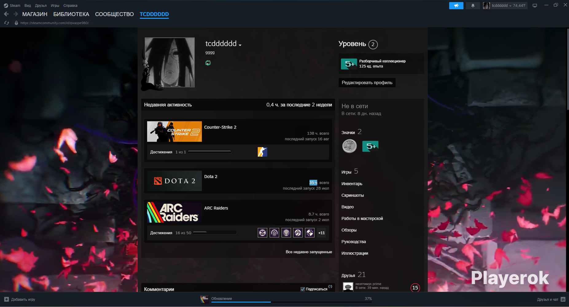
Task: Open the Иллюстрации link
Action: tap(355, 253)
